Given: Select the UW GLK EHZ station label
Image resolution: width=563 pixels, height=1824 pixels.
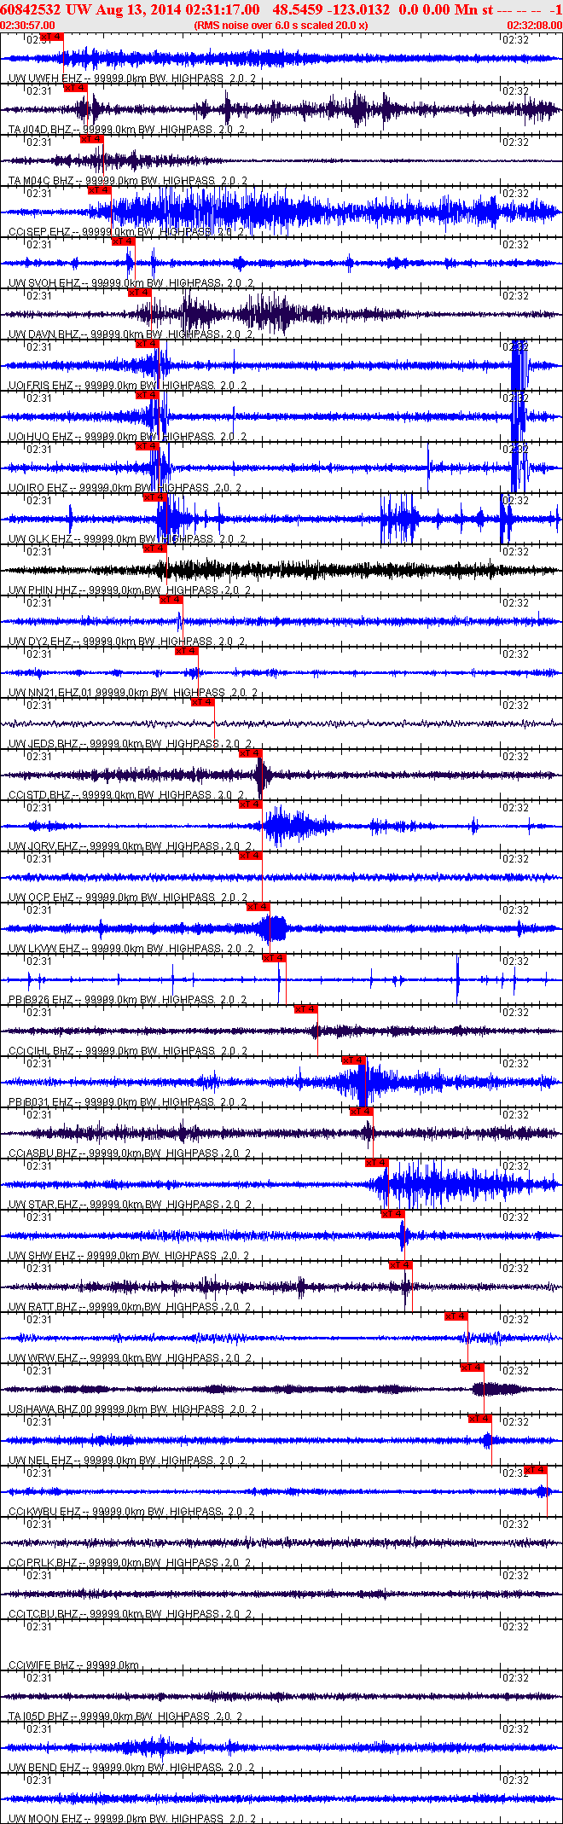Looking at the screenshot, I should [127, 539].
